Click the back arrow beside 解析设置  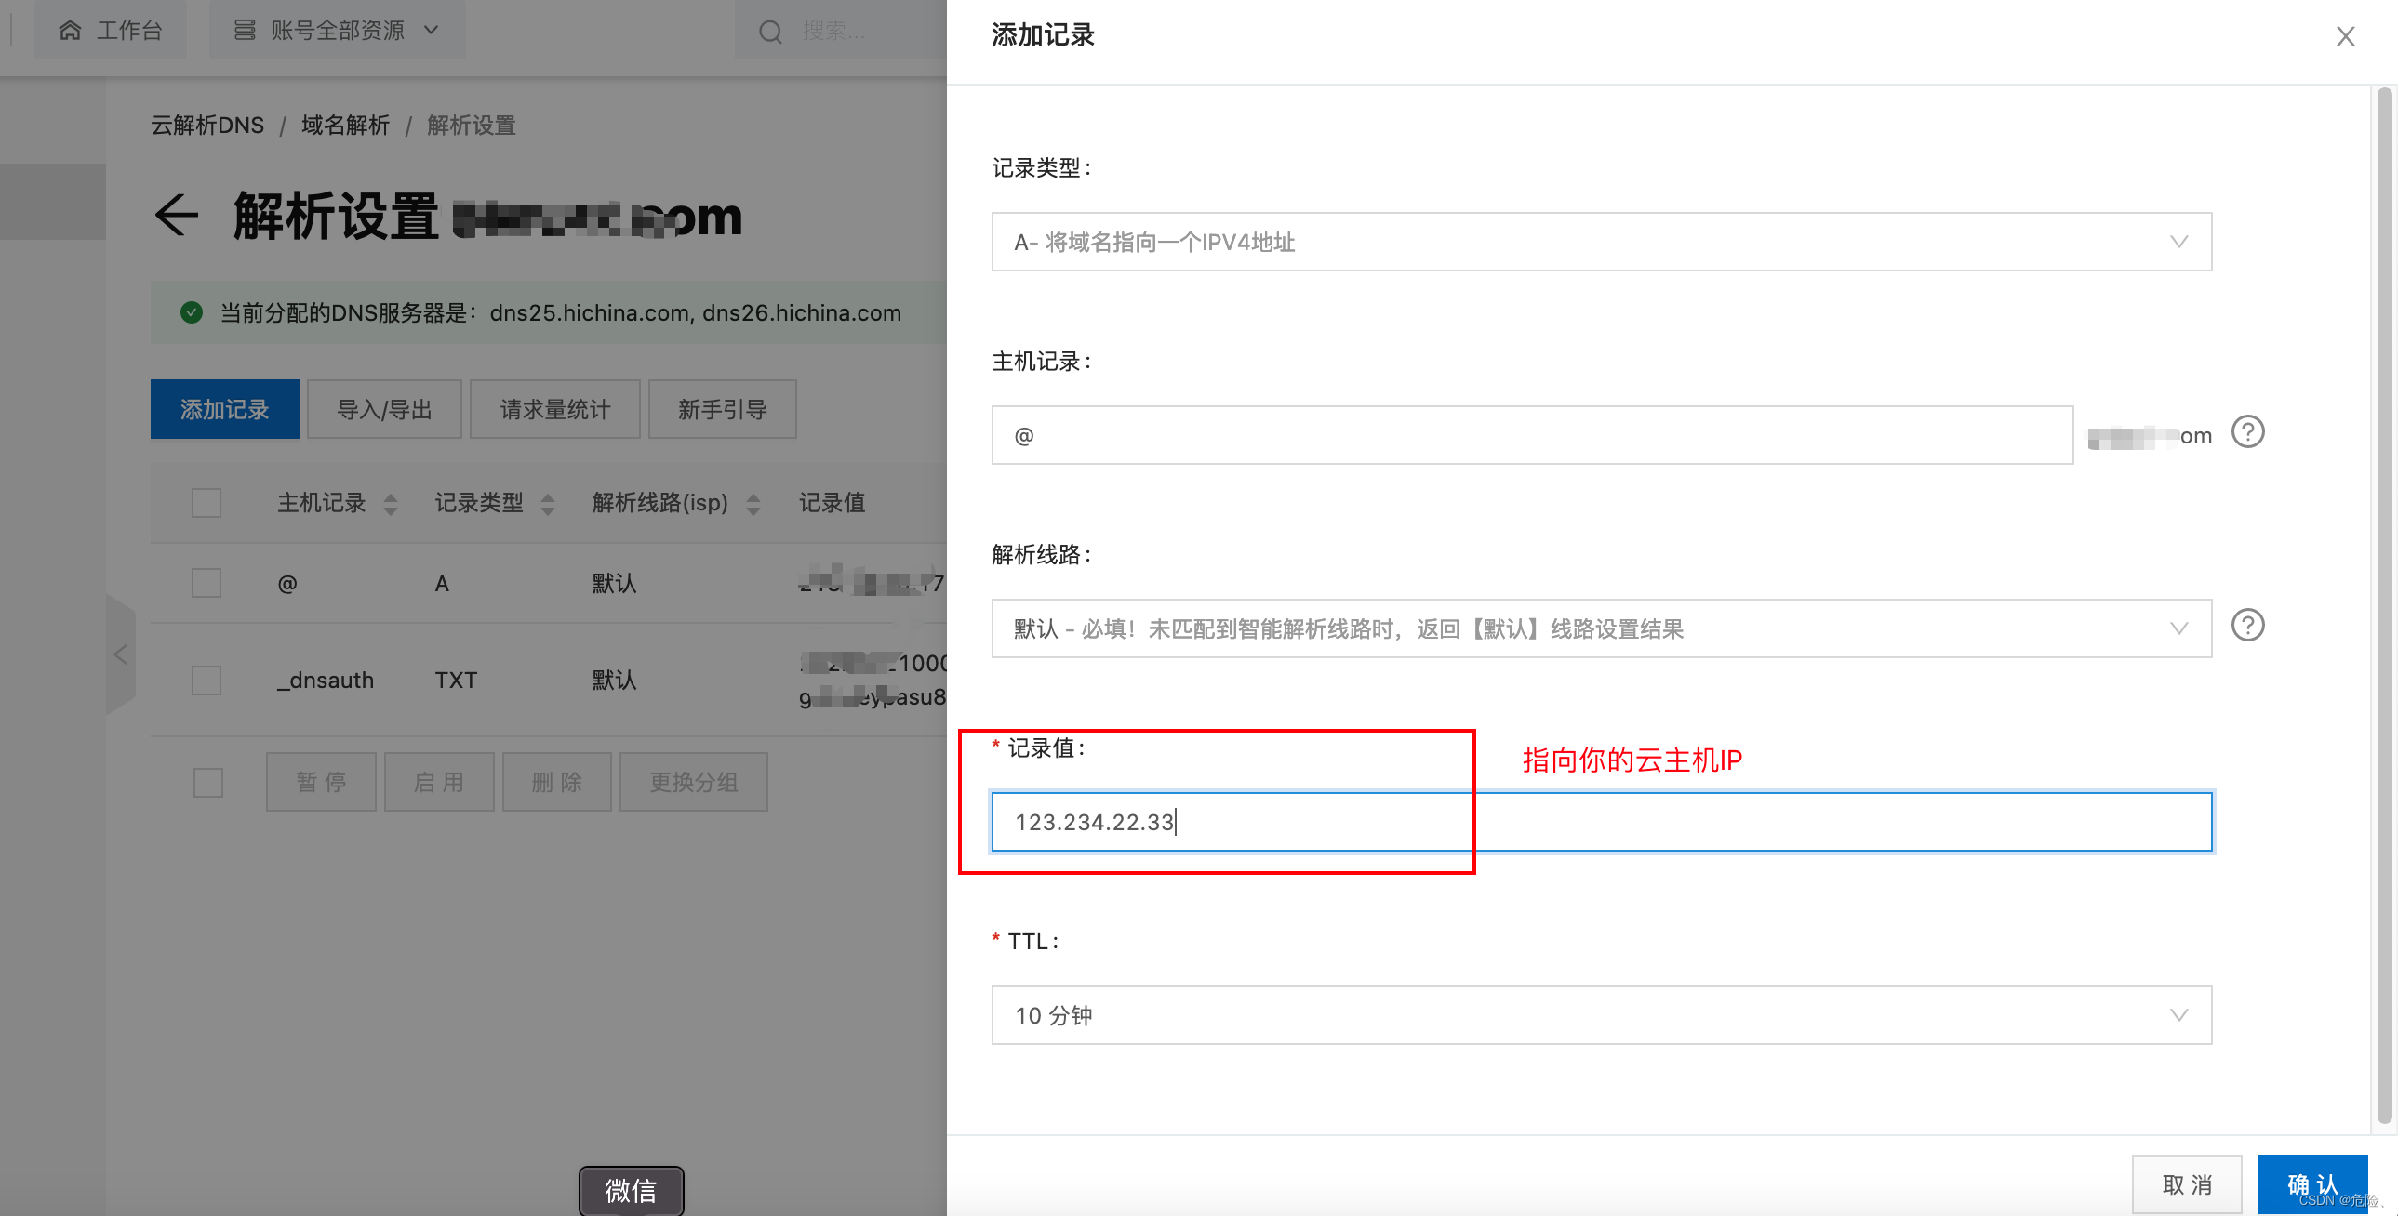tap(177, 216)
